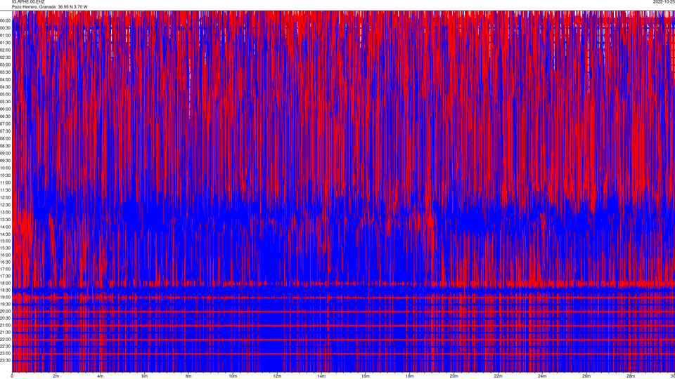
Task: Select the 06:30 time row label
Action: point(5,117)
